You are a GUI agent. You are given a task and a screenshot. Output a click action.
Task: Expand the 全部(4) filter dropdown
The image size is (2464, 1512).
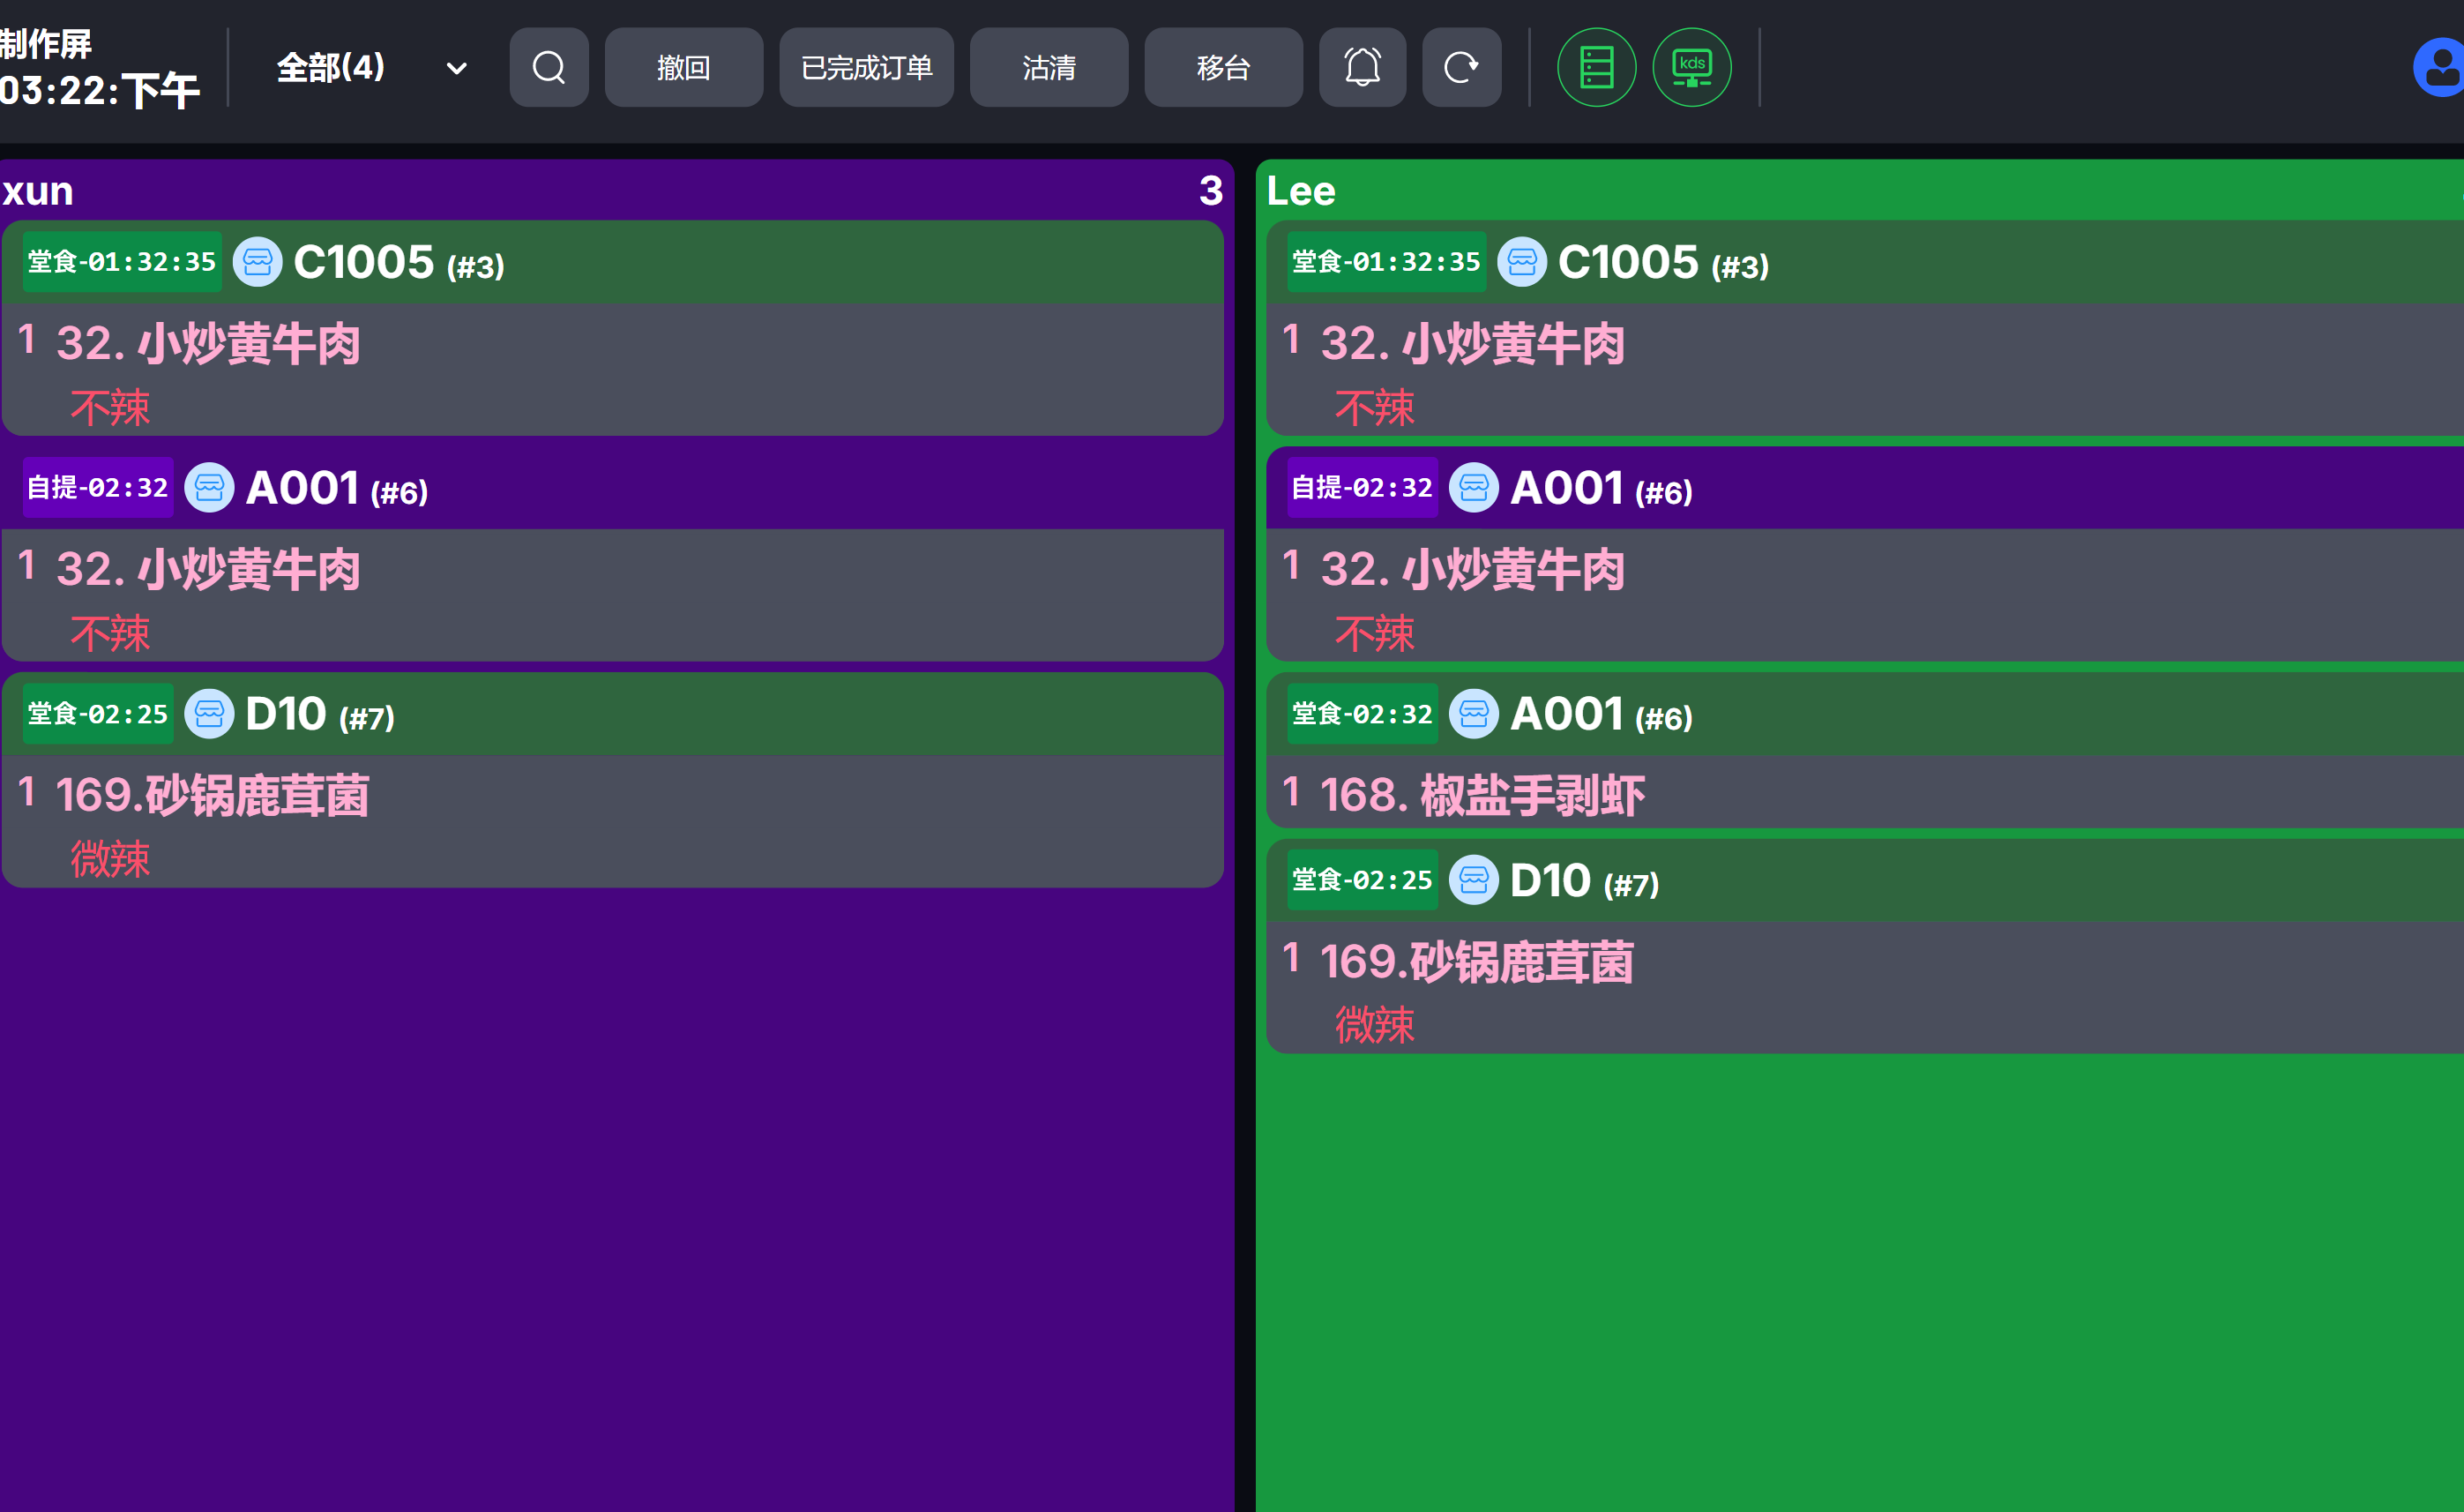coord(371,68)
